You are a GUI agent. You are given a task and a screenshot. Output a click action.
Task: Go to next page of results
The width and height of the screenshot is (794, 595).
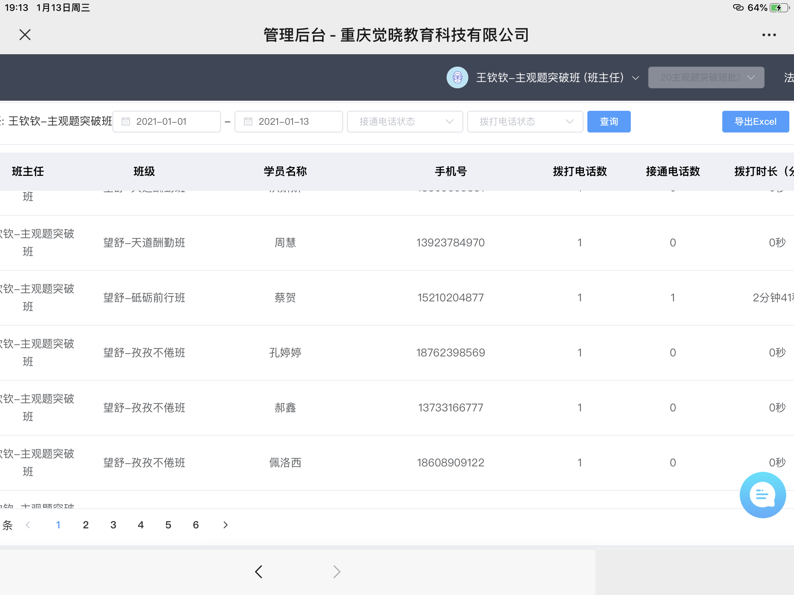(x=225, y=525)
